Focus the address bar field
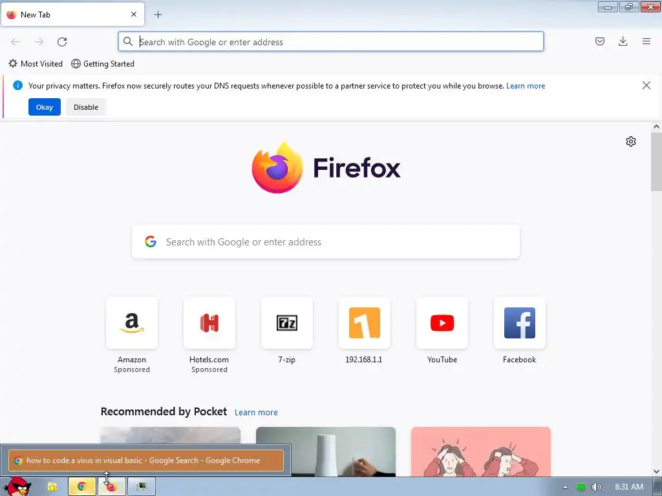Image resolution: width=662 pixels, height=496 pixels. point(331,42)
